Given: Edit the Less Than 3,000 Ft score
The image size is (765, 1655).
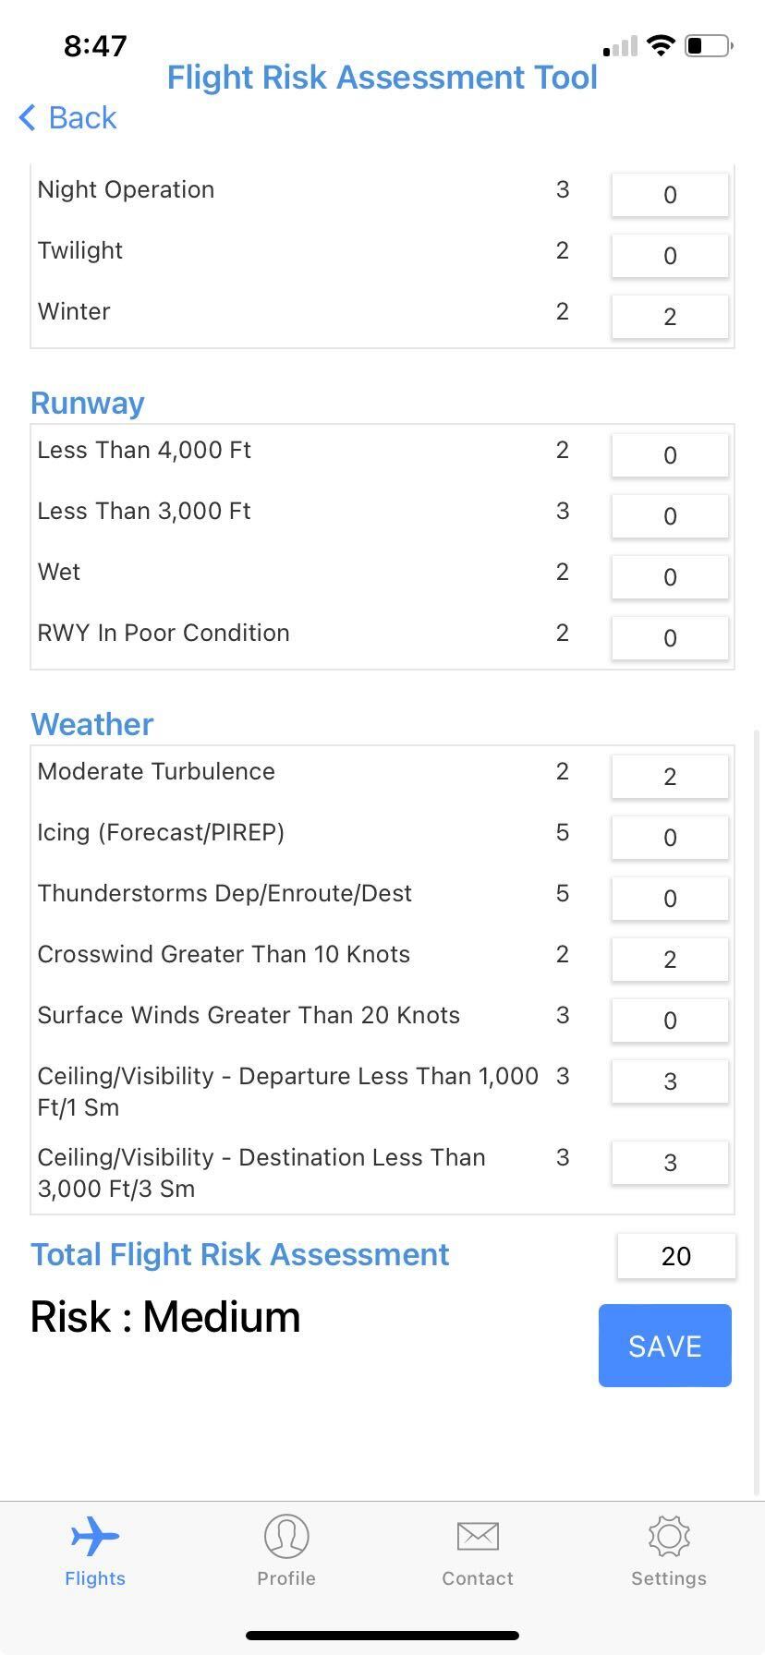Looking at the screenshot, I should (670, 516).
